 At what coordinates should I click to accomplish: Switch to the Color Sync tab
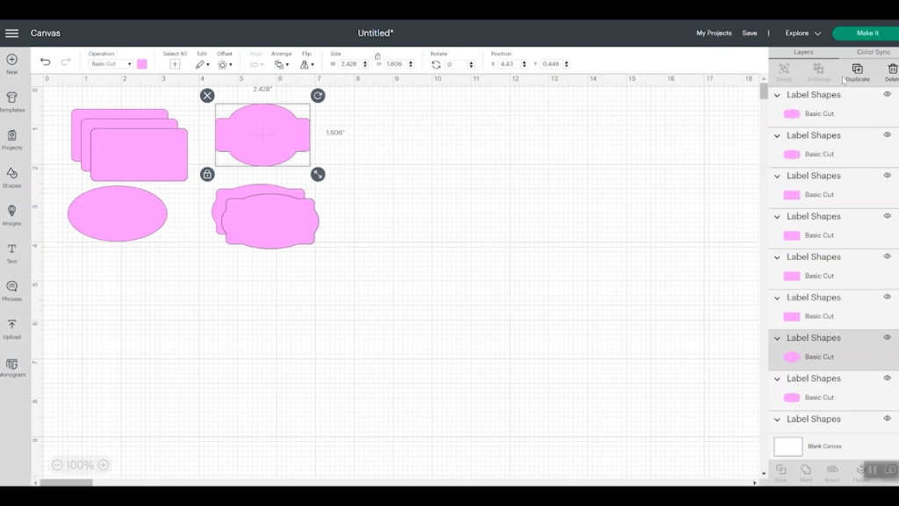coord(873,53)
